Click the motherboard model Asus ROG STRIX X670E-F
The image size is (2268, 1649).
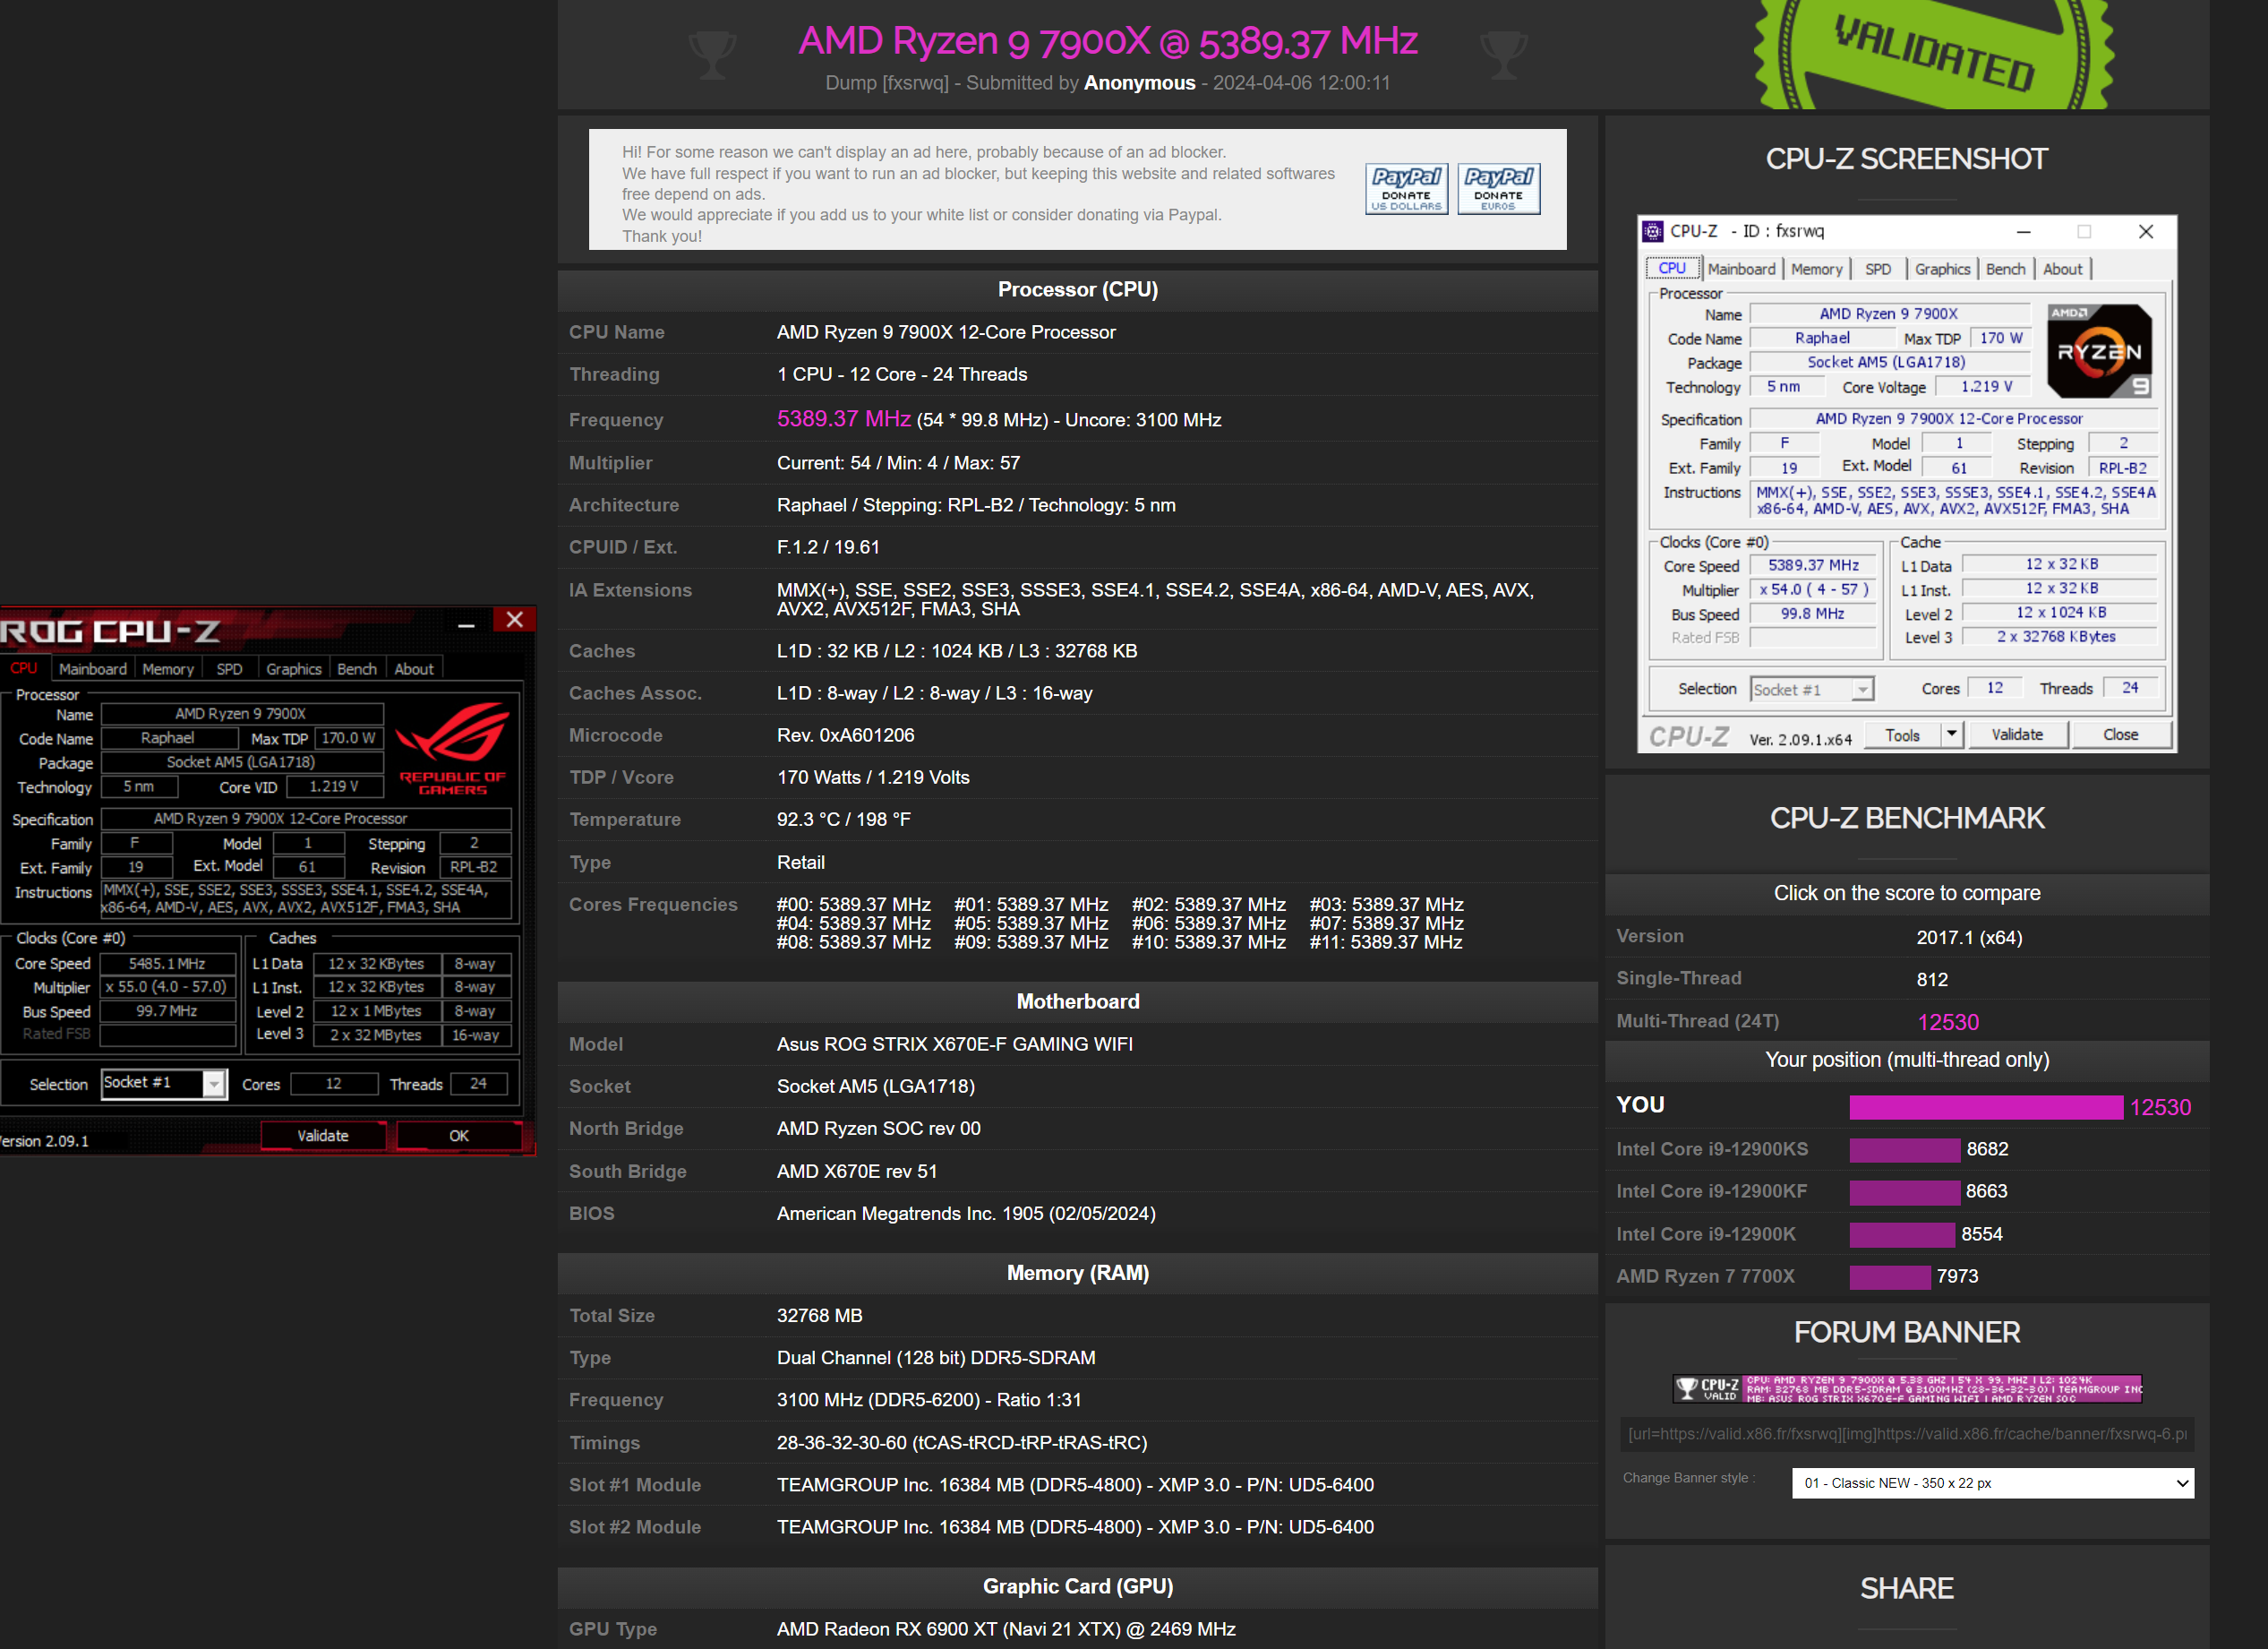(954, 1044)
